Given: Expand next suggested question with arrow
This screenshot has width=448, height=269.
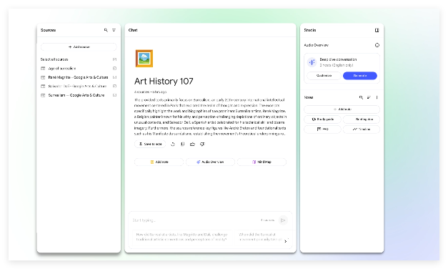Looking at the screenshot, I should coord(286,241).
